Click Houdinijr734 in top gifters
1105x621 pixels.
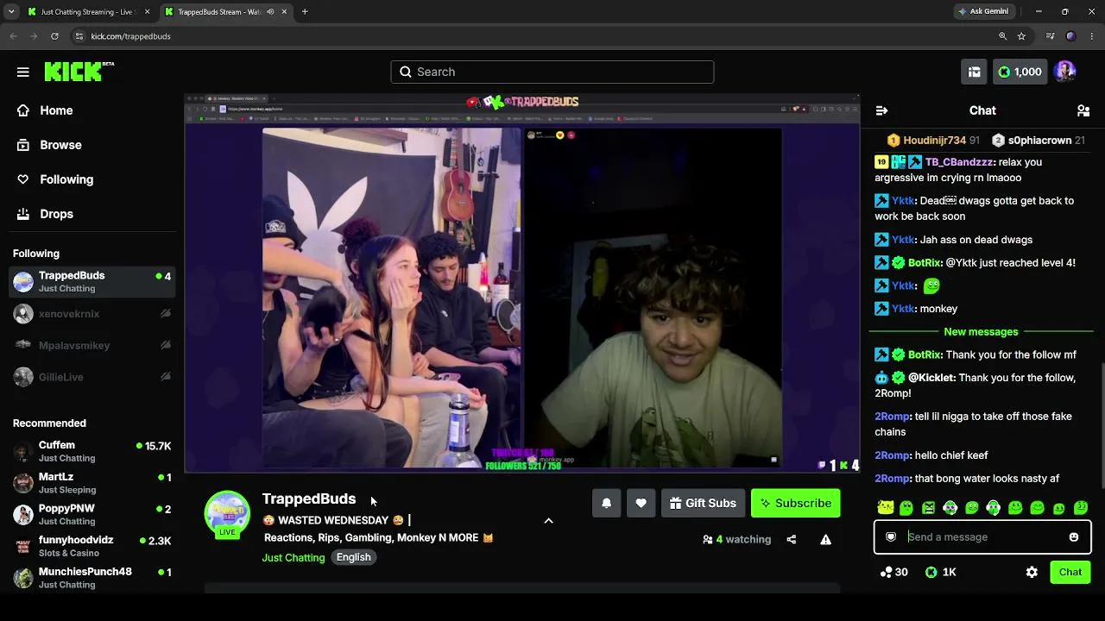coord(934,141)
